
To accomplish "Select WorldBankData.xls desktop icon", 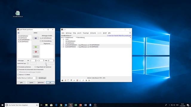I will [x=18, y=14].
